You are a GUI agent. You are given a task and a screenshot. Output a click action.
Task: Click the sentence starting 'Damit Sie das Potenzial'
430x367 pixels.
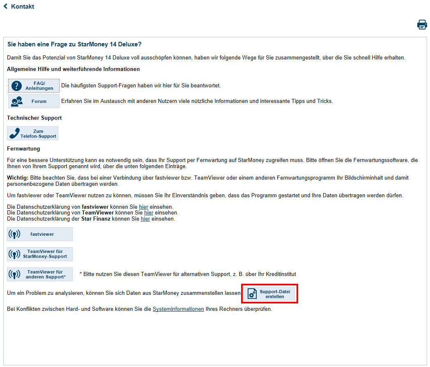206,58
